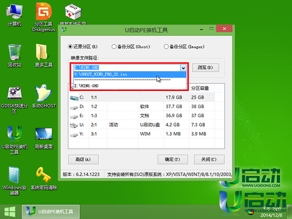Image resolution: width=292 pixels, height=219 pixels.
Task: Open the first-aid kit system repair icon
Action: click(x=73, y=12)
